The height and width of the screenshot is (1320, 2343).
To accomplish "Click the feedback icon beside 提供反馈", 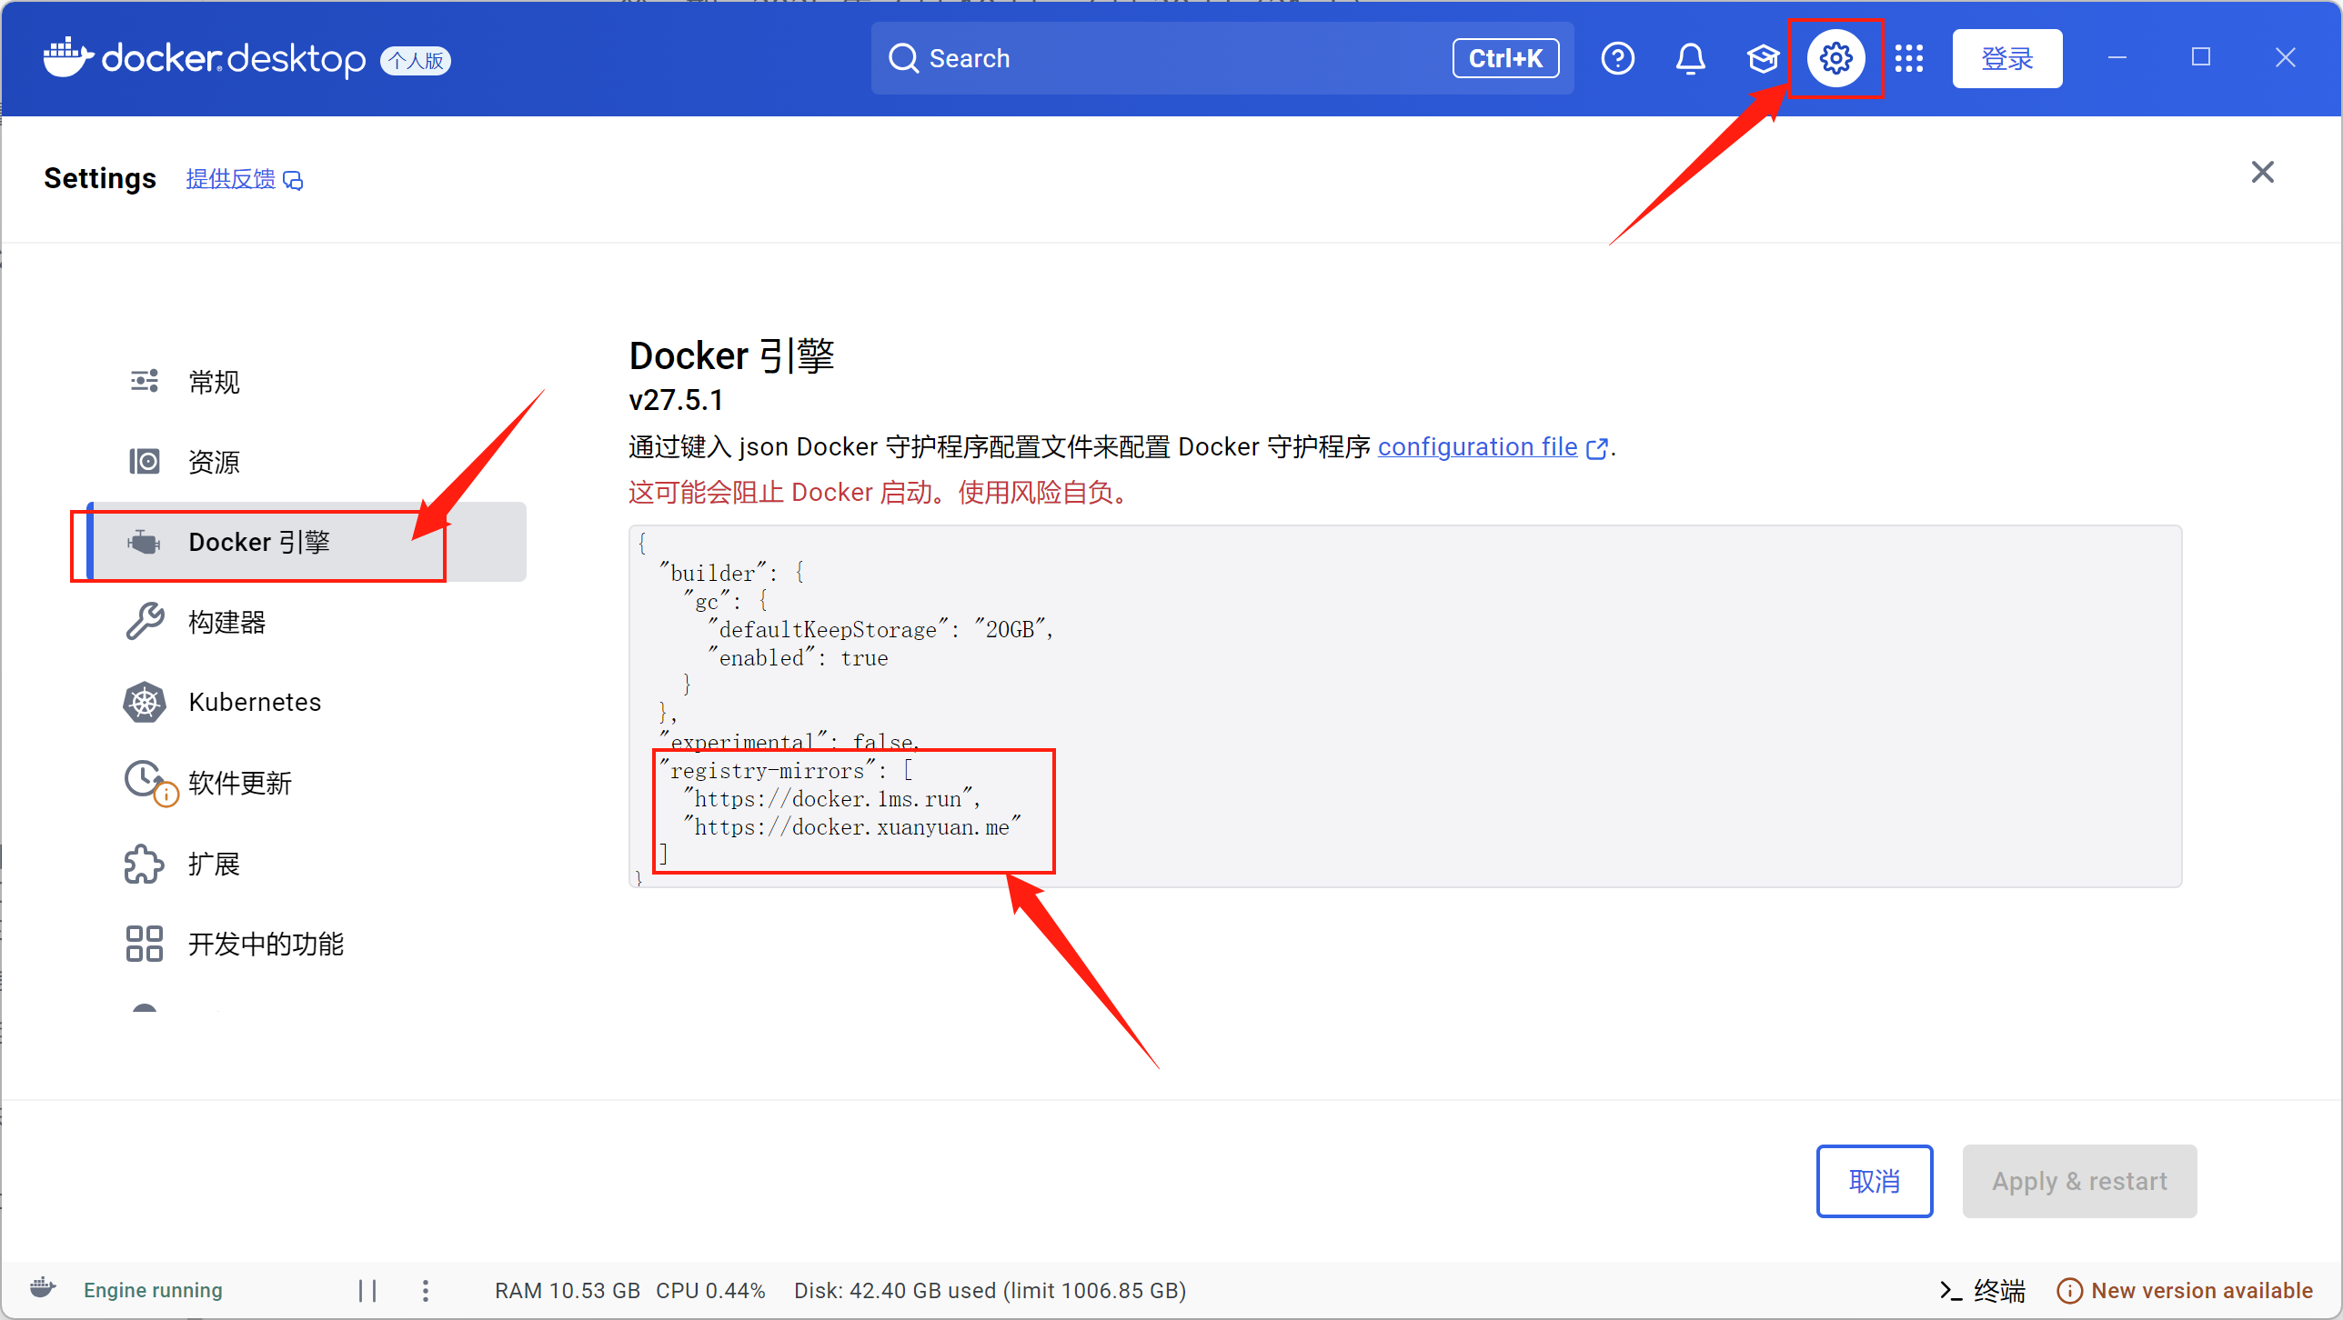I will (x=293, y=180).
